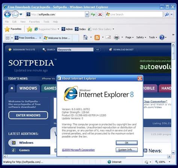Open the Help menu

tap(55, 22)
